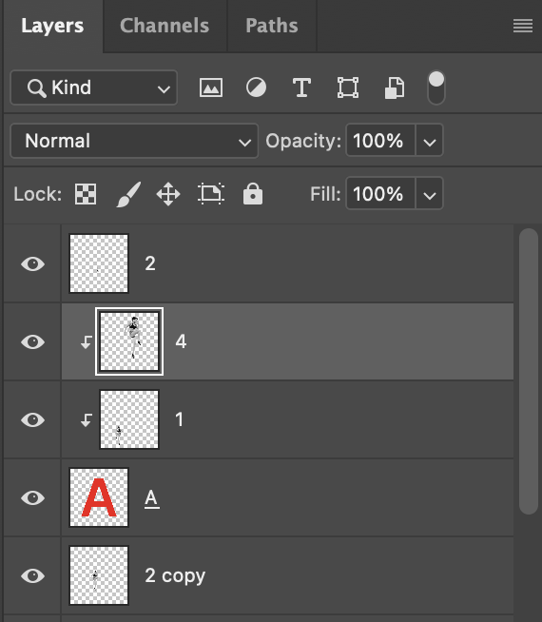Click the Opacity label scrubber
This screenshot has width=542, height=622.
coord(303,141)
